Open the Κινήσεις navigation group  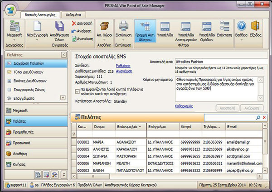(x=36, y=164)
